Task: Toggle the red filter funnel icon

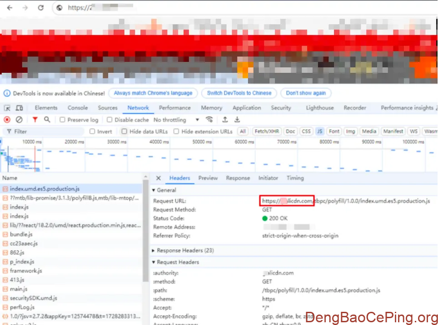Action: click(35, 120)
